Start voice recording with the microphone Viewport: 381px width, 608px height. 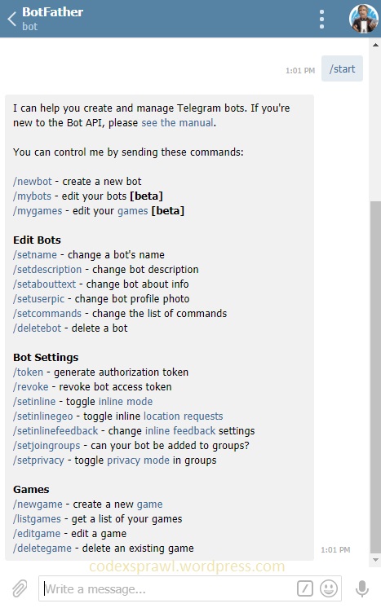(x=362, y=588)
